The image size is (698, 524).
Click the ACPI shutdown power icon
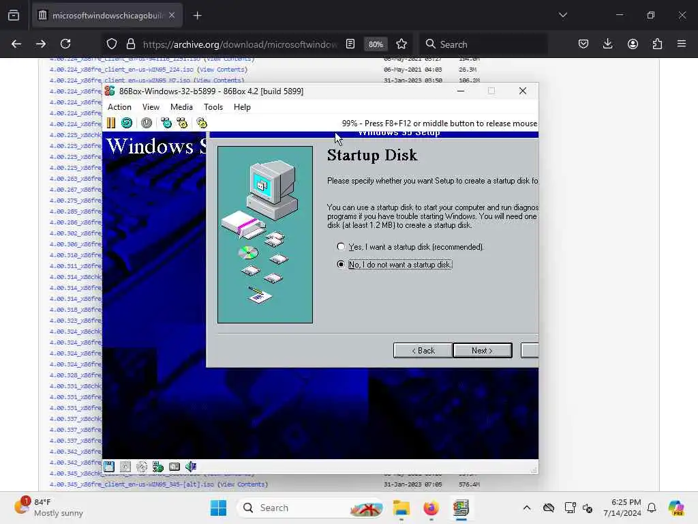147,123
